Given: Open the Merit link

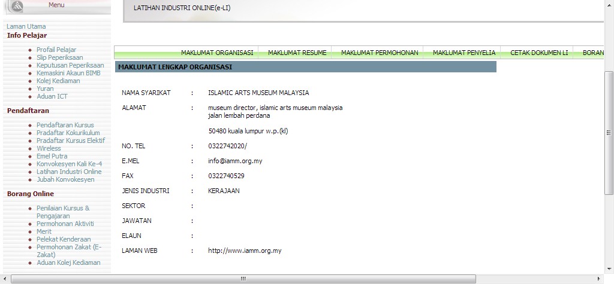Looking at the screenshot, I should pos(44,231).
